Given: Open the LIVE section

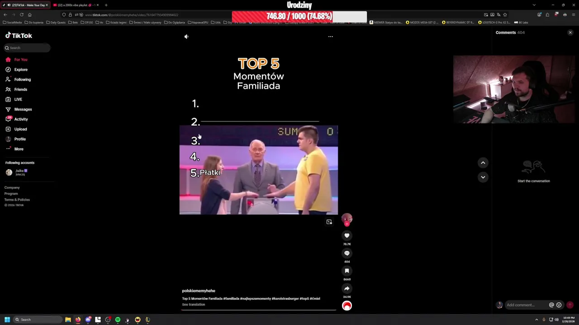Looking at the screenshot, I should [14, 99].
